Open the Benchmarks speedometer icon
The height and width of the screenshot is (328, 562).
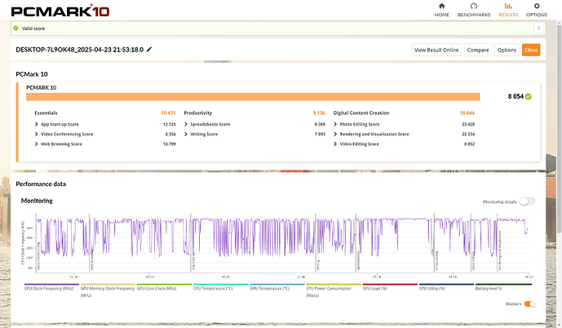point(474,7)
